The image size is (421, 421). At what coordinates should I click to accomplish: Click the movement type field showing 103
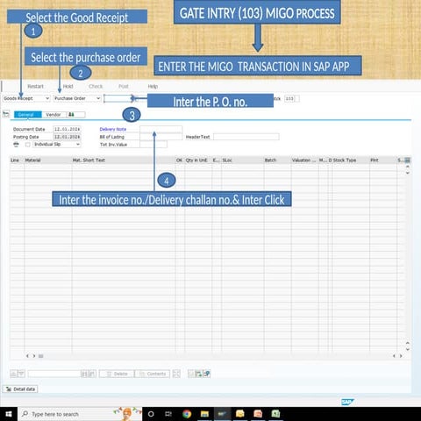(289, 98)
